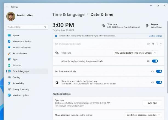Viewport: 168px width, 120px height.
Task: Open the Windows Update icon
Action: [x=9, y=95]
